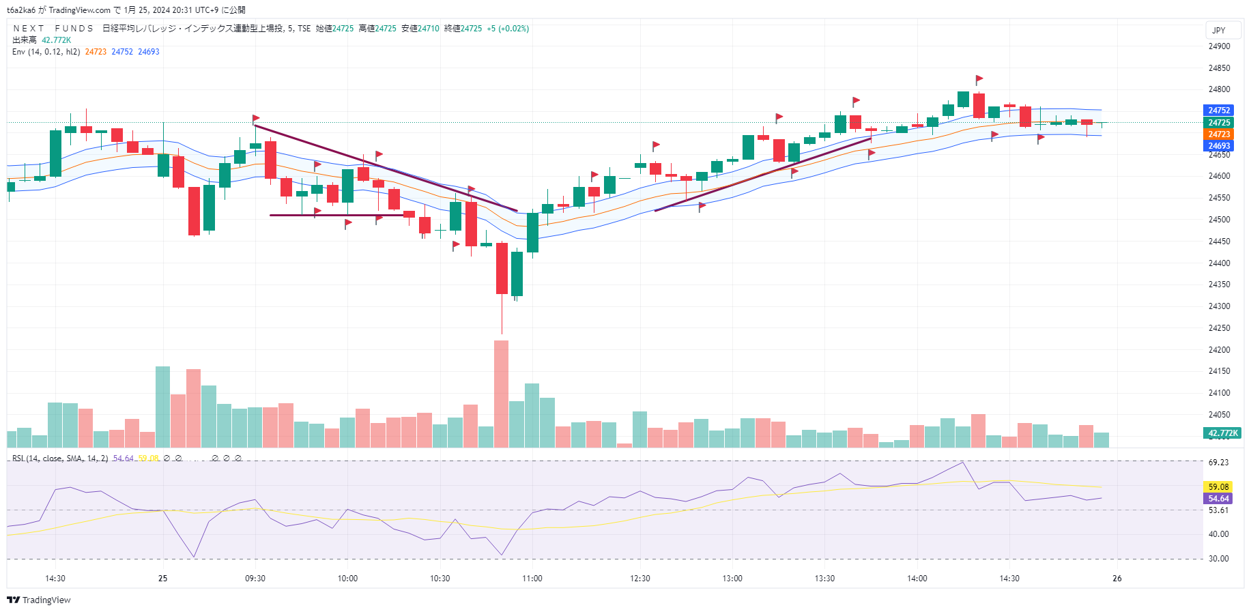Click the 11:00 time axis label
1251x612 pixels.
tap(532, 579)
